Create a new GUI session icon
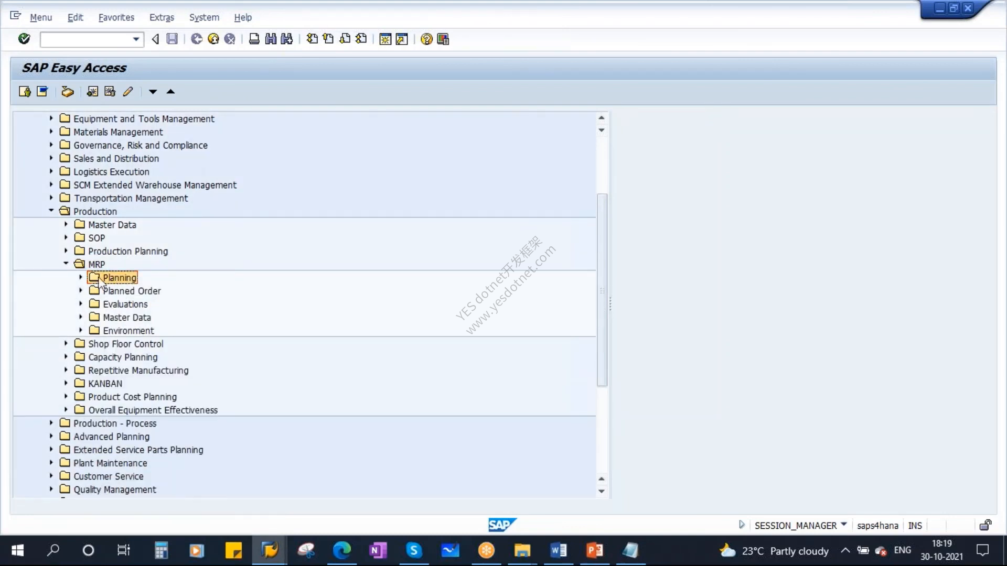 click(x=385, y=39)
